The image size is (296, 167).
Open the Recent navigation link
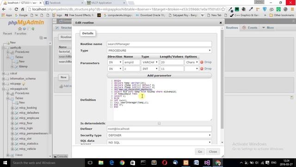(x=7, y=33)
